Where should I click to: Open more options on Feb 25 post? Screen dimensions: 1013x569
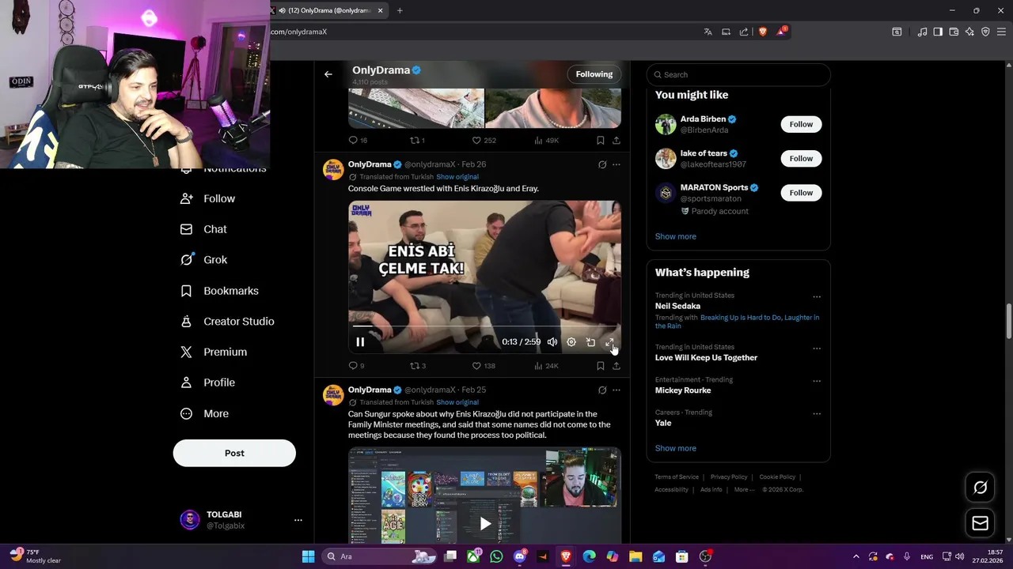coord(617,390)
